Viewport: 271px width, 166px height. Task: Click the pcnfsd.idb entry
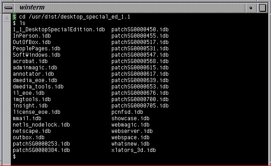(x=127, y=112)
